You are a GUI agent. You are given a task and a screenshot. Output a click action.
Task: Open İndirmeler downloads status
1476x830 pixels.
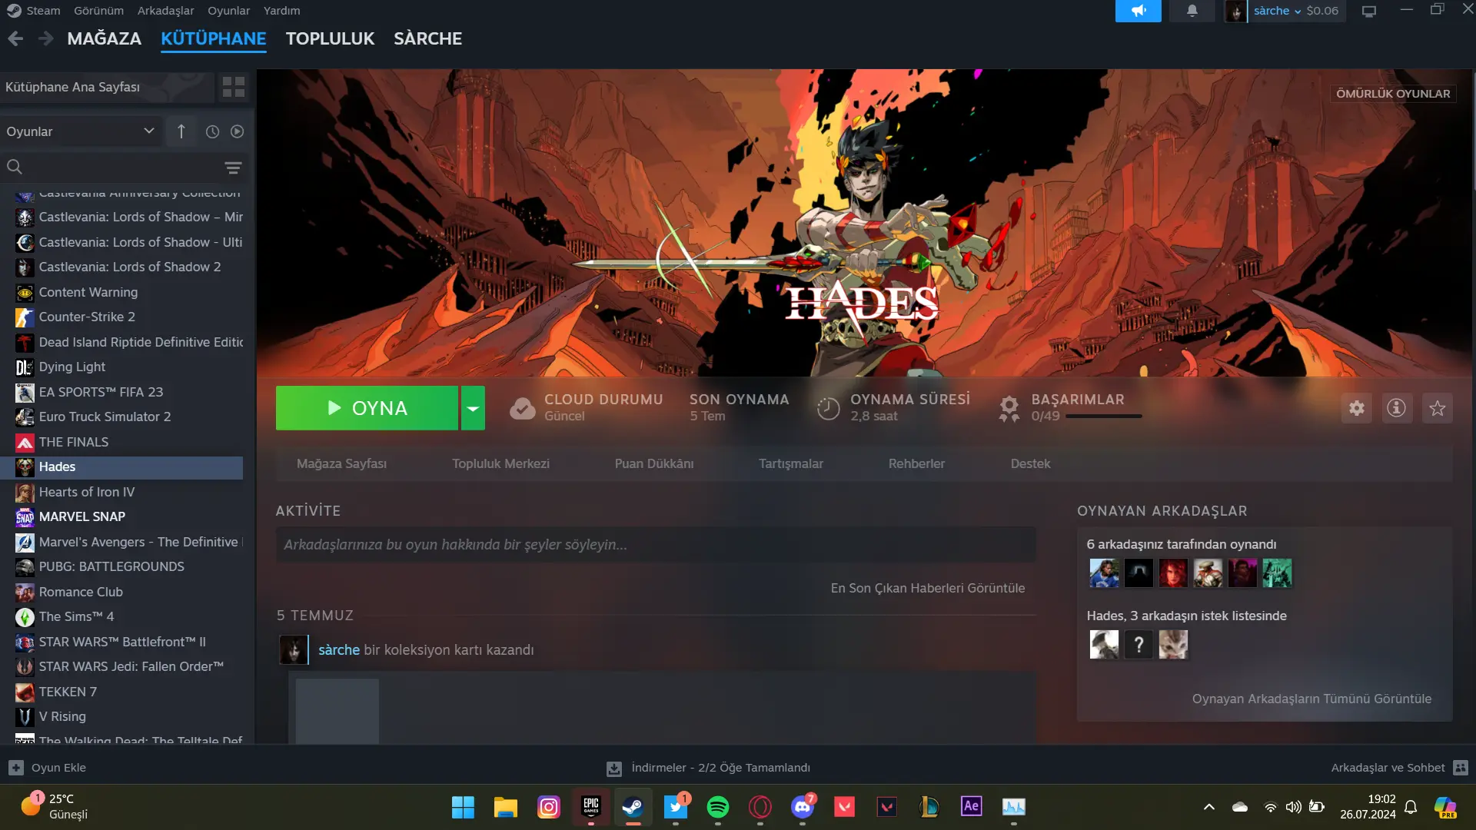point(709,767)
